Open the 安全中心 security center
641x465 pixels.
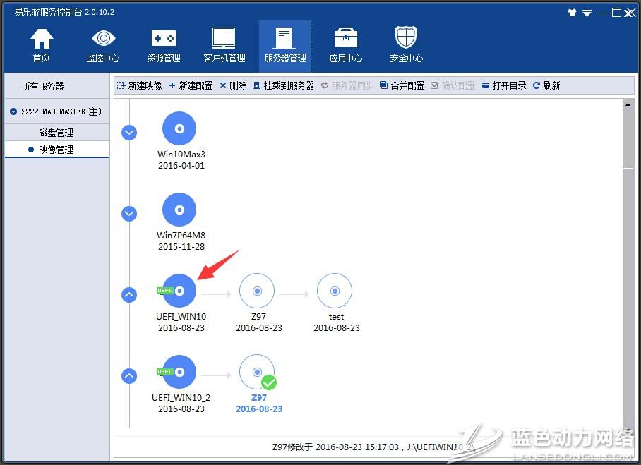[406, 45]
